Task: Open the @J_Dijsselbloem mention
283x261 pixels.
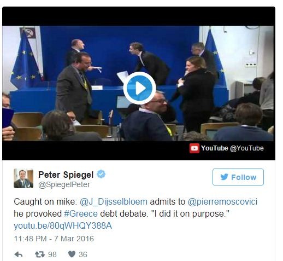Action: (114, 202)
